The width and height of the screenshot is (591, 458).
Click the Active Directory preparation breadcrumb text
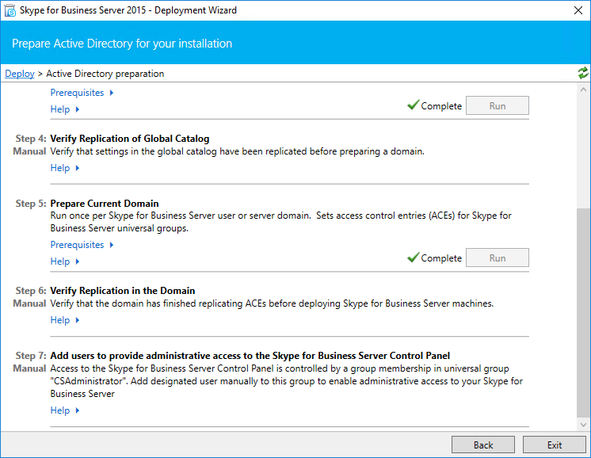click(105, 74)
